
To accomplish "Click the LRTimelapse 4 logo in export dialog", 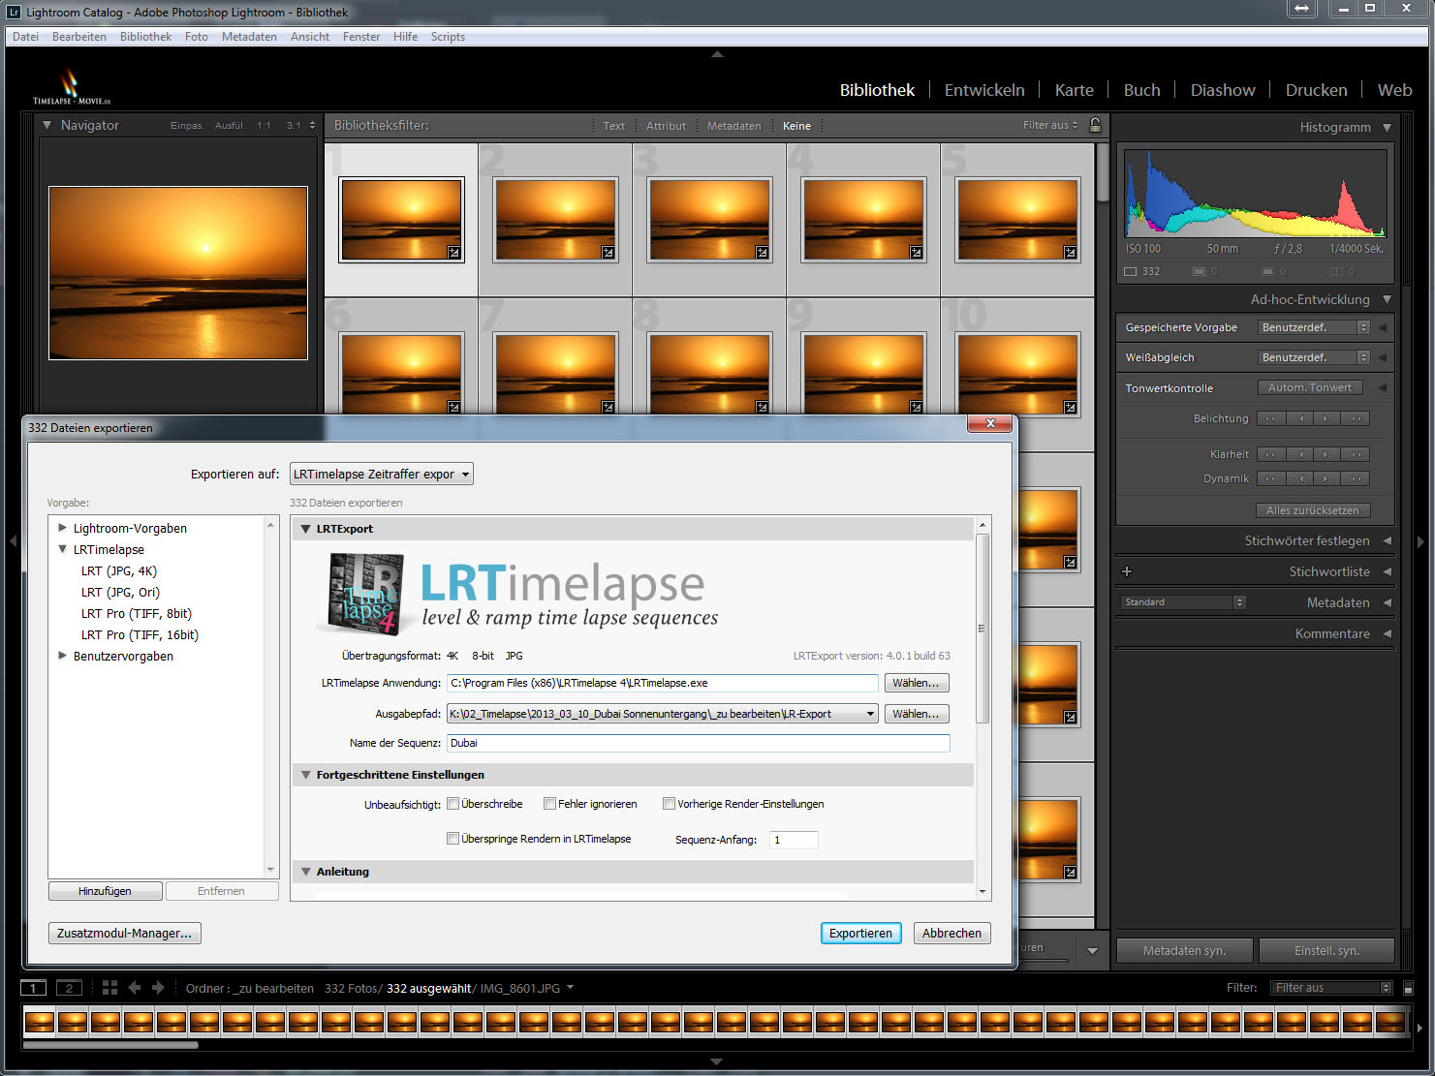I will 365,594.
